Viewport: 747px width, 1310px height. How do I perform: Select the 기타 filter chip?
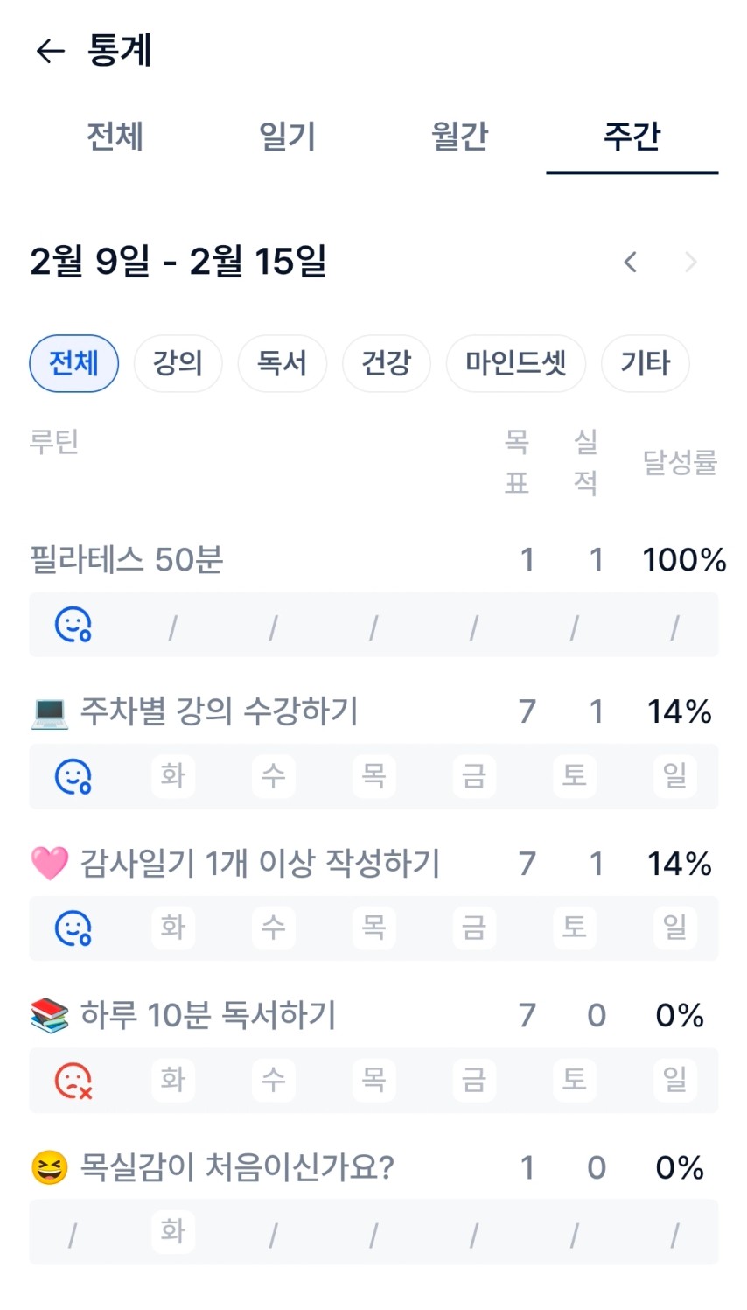point(645,363)
